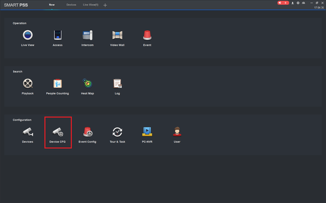Open the settings gear in title bar
The width and height of the screenshot is (326, 203).
[298, 3]
